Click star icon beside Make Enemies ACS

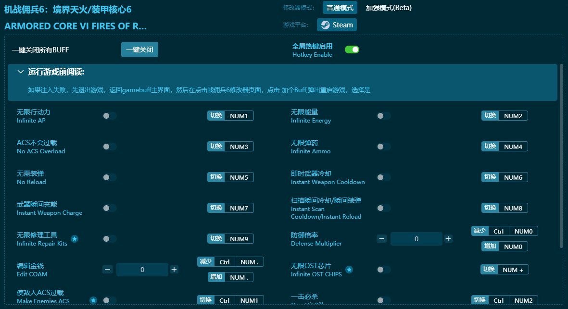point(93,300)
